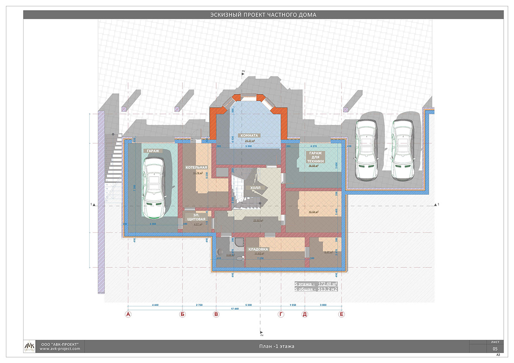This screenshot has width=514, height=363.
Task: Click the 7 250 dimension in КЛАДОВКА
Action: pos(260,259)
